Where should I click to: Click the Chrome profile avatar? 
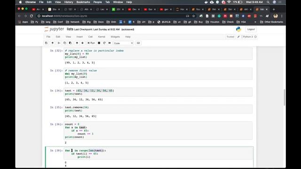click(276, 16)
